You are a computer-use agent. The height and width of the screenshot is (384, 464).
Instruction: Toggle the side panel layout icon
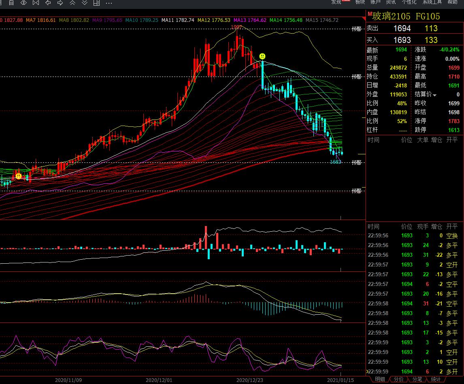[x=96, y=3]
